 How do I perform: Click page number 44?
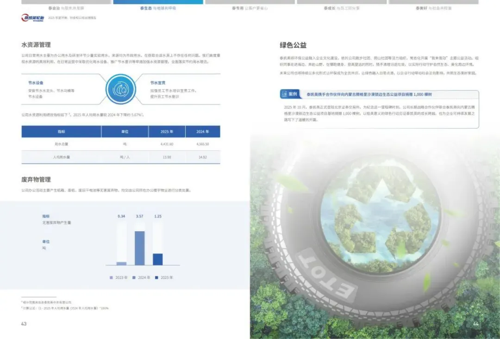point(476,324)
